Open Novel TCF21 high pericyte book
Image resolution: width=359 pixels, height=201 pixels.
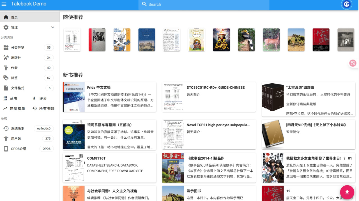tap(209, 134)
